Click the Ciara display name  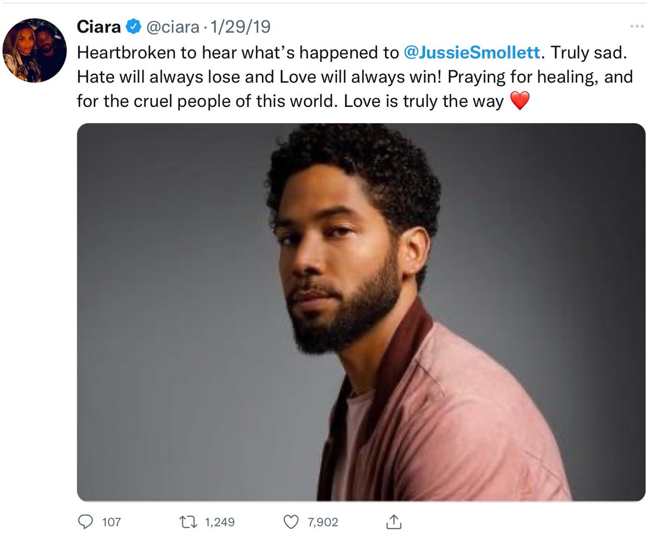pyautogui.click(x=99, y=26)
